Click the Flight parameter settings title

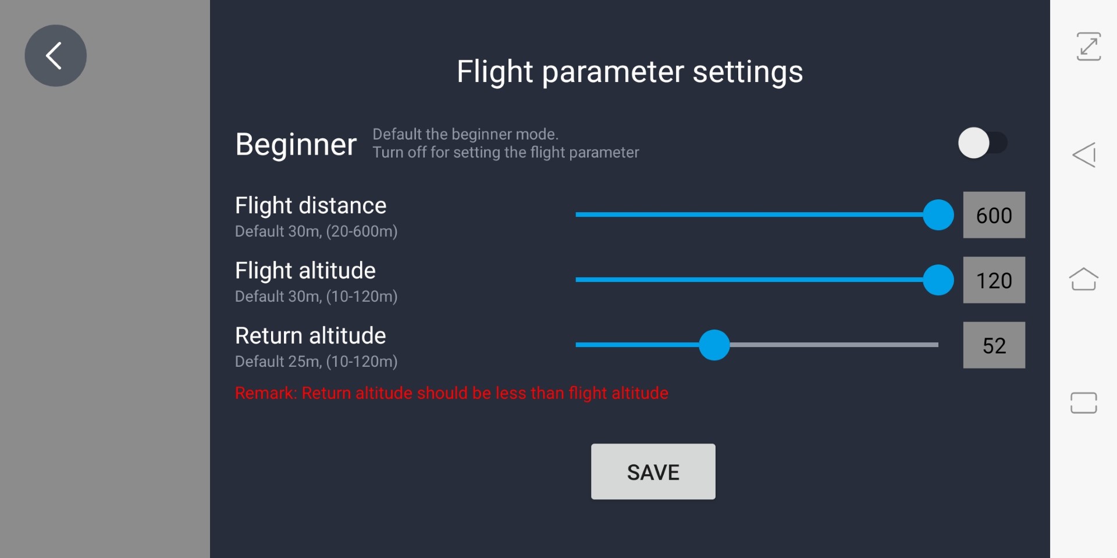[x=629, y=72]
